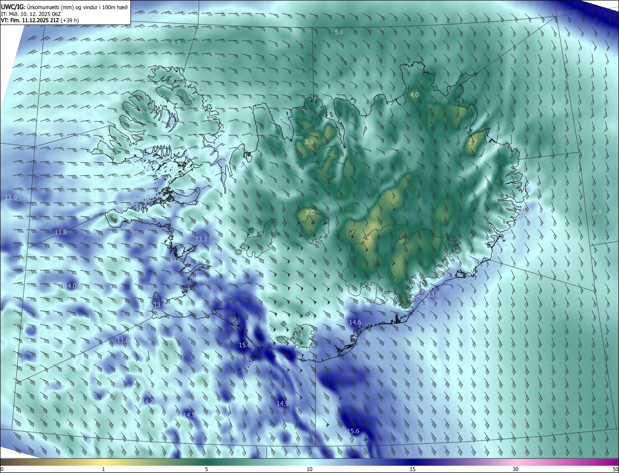Click the 13.9 value label on the map
Screen dimensions: 619x473
(x=160, y=305)
